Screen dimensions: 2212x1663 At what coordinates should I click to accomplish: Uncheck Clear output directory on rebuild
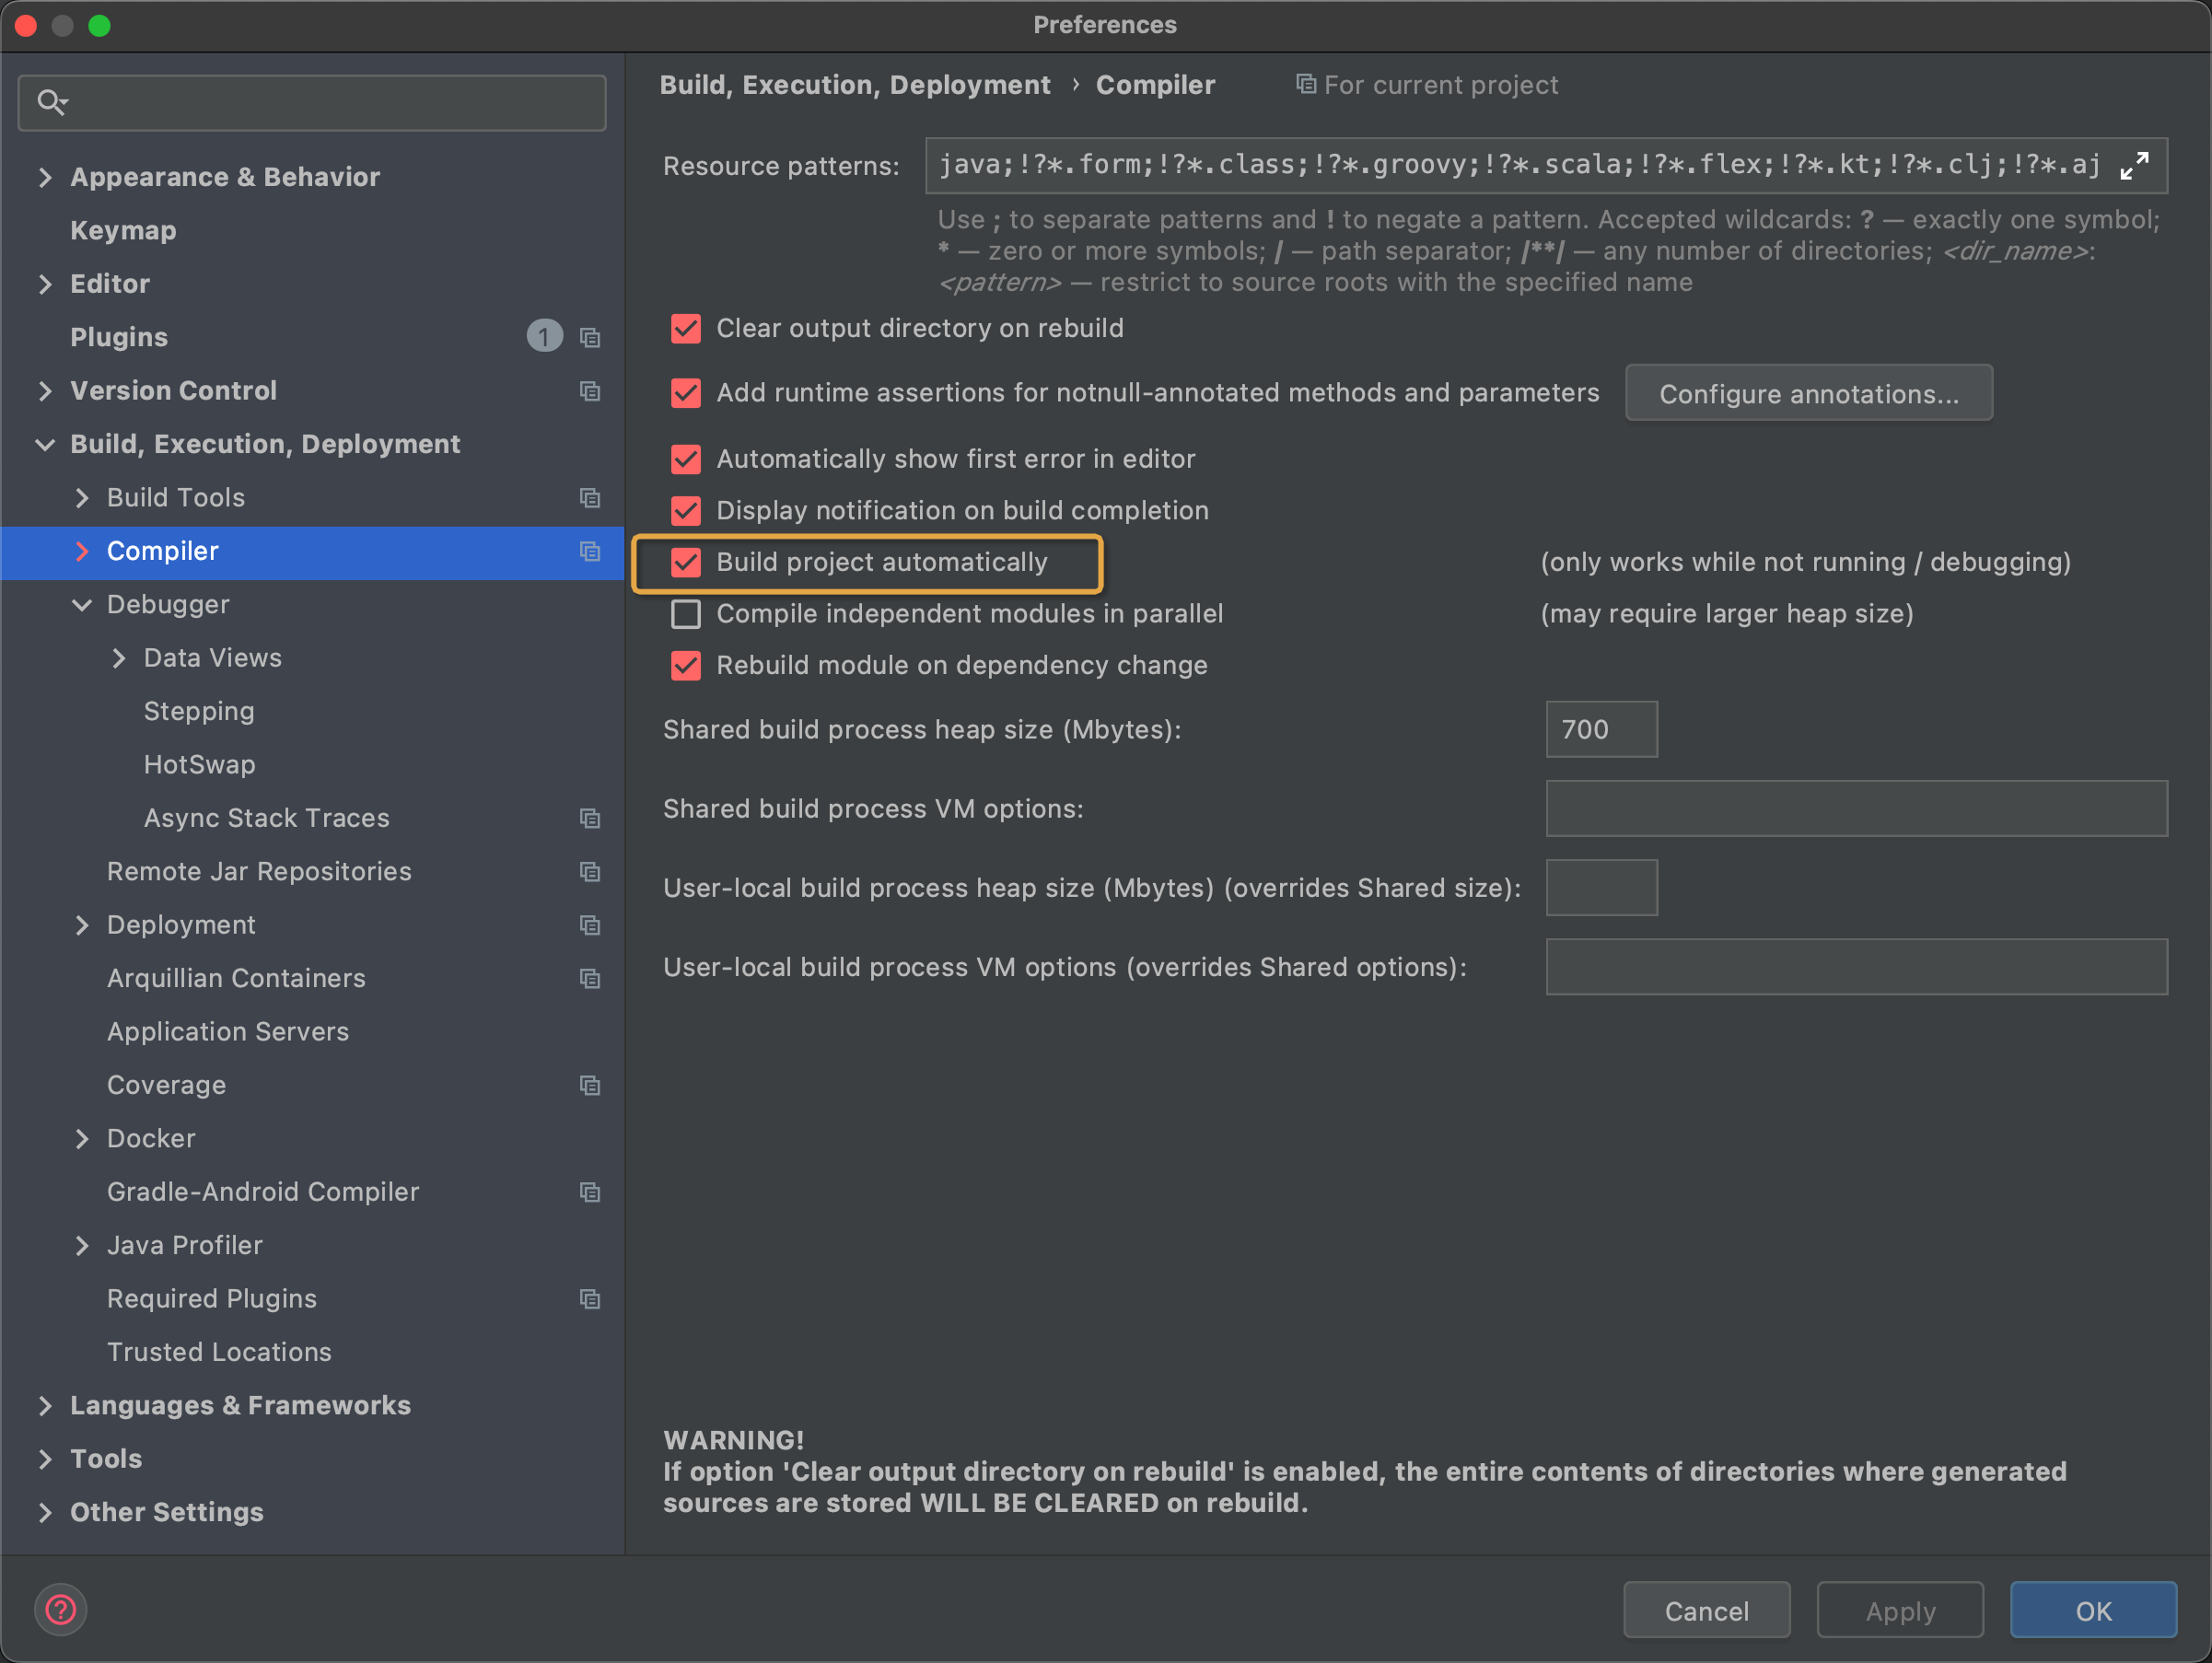686,329
